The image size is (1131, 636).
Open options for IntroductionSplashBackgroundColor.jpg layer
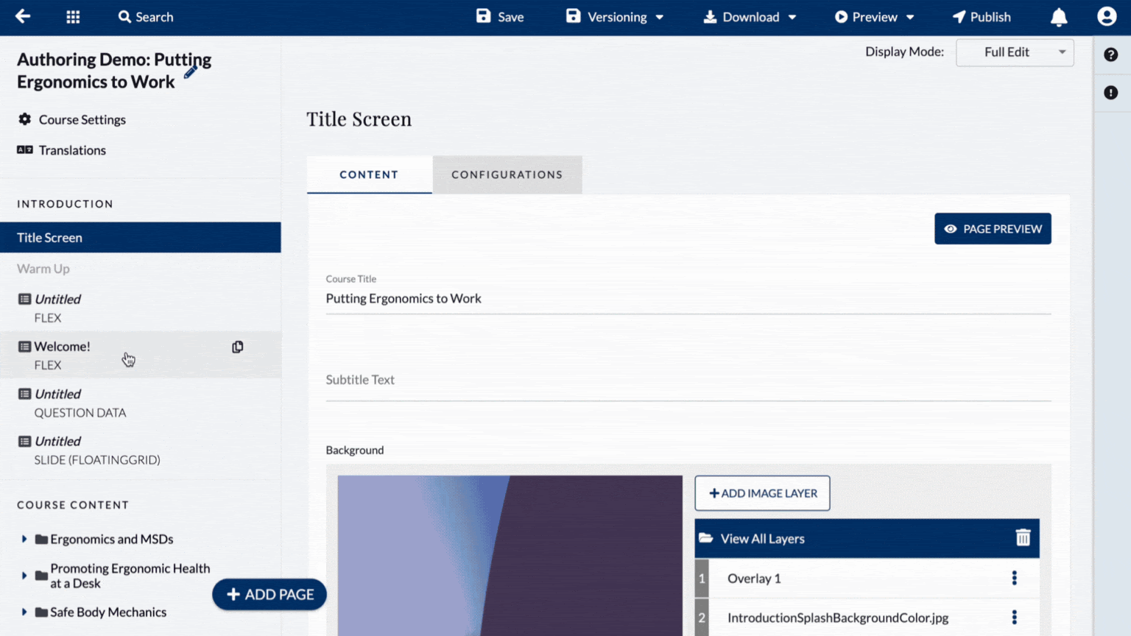[1015, 617]
